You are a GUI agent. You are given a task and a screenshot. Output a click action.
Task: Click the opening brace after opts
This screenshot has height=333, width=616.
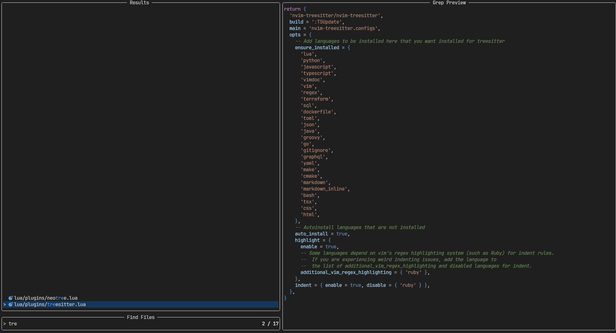pos(310,35)
